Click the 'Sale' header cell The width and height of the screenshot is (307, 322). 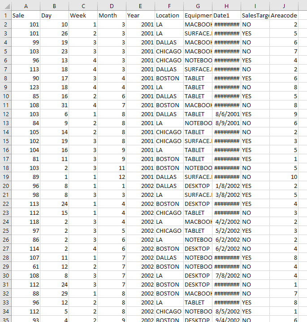pos(26,15)
